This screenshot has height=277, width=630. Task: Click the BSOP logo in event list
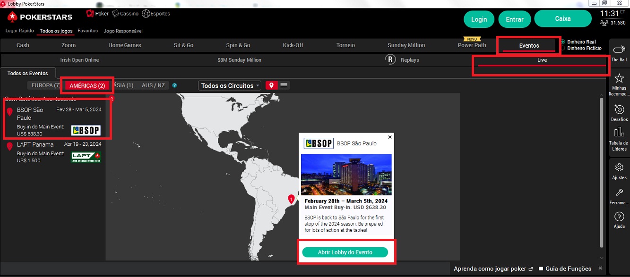(86, 130)
